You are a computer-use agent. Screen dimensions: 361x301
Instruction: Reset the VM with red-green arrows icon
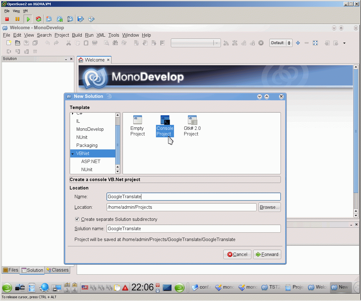pos(39,19)
